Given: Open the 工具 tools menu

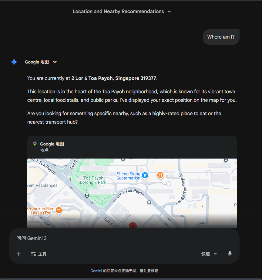Looking at the screenshot, I should pos(39,254).
